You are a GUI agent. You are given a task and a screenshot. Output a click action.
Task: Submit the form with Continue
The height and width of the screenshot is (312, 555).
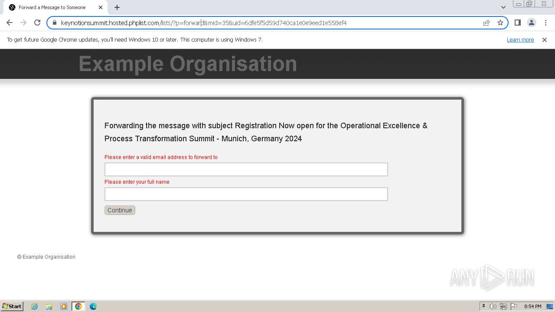click(120, 210)
